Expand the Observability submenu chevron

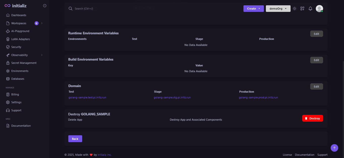pyautogui.click(x=42, y=55)
